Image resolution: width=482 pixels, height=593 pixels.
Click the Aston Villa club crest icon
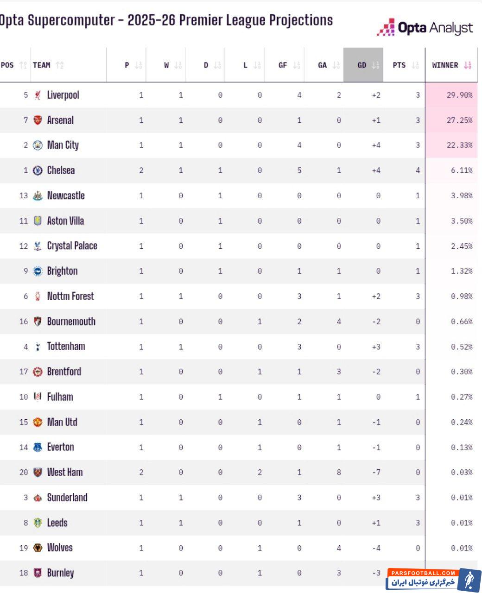click(x=38, y=221)
